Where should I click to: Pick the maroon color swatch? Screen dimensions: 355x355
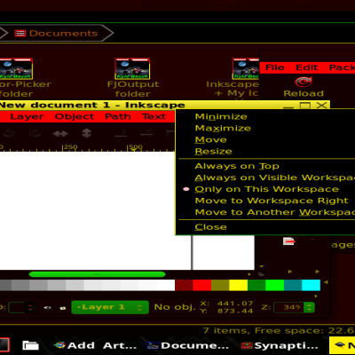click(x=184, y=285)
